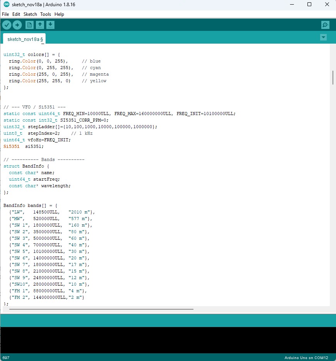Viewport: 336px width, 361px height.
Task: Select the sketch_nov18a tab
Action: (25, 39)
